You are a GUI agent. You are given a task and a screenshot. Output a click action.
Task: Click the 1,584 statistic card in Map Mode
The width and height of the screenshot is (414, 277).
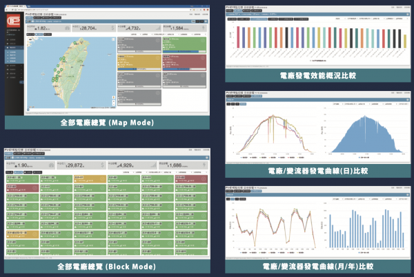point(184,29)
